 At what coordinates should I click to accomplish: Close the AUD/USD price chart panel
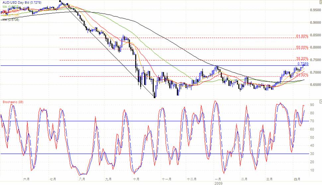(x=321, y=2)
